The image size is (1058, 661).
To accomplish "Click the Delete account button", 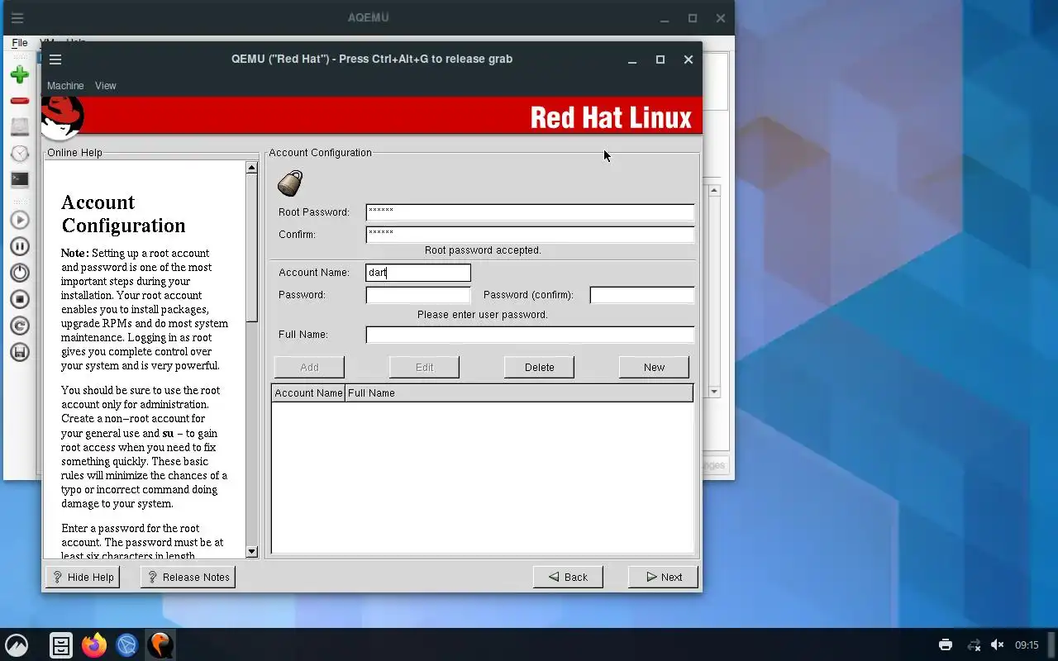I will pos(539,368).
